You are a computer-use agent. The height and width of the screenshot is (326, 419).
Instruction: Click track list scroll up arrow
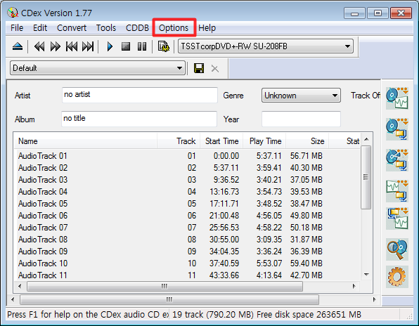[366, 139]
